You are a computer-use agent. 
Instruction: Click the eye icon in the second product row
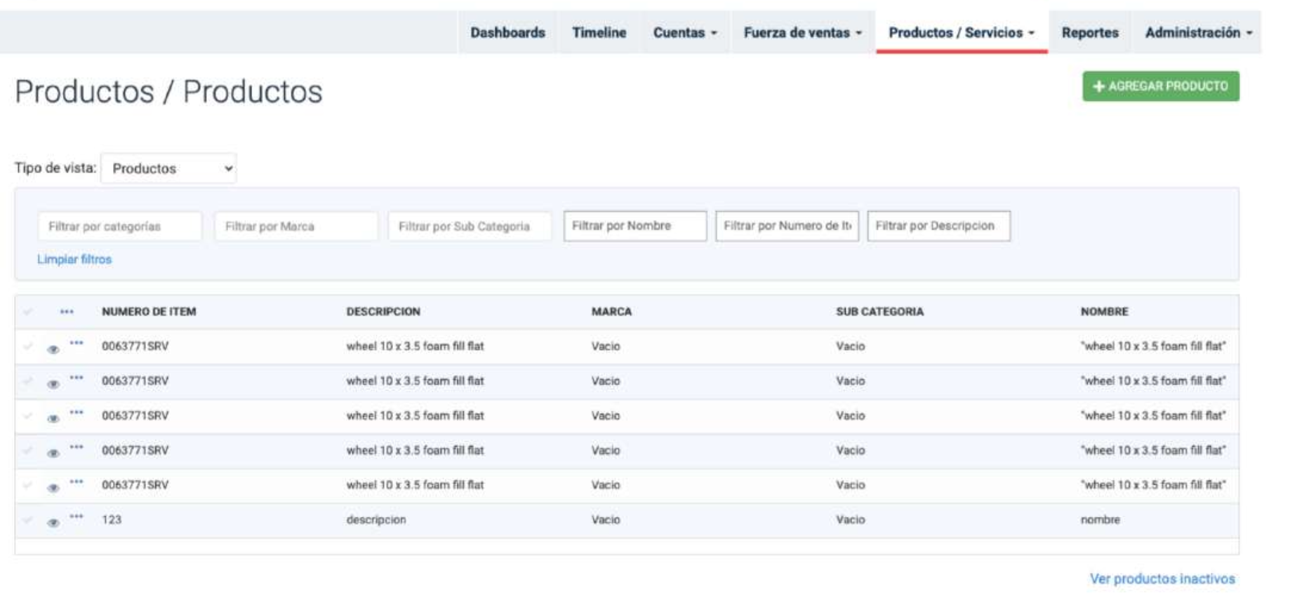(53, 384)
